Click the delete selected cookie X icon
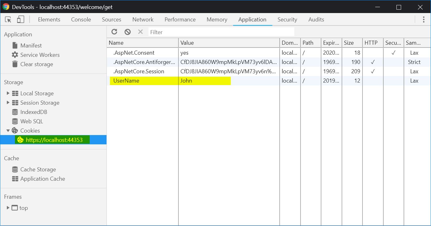Image resolution: width=431 pixels, height=226 pixels. pos(140,32)
